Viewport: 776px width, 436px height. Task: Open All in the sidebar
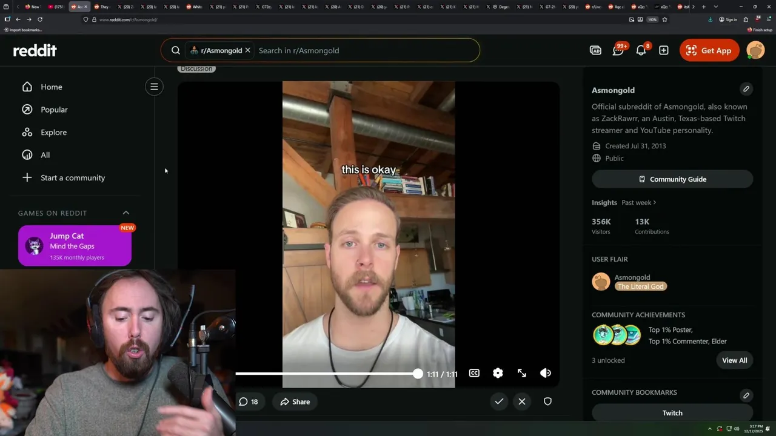pyautogui.click(x=45, y=155)
